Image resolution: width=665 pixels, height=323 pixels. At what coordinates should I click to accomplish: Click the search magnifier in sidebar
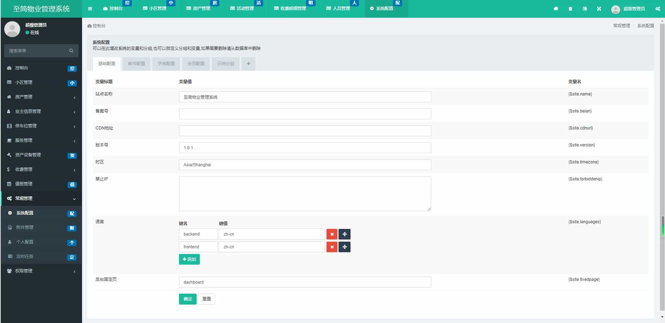click(72, 51)
